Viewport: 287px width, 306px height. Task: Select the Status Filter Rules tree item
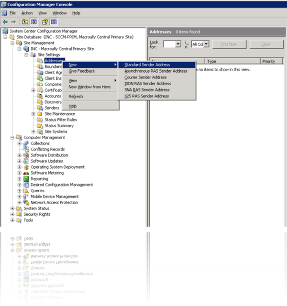click(x=61, y=120)
